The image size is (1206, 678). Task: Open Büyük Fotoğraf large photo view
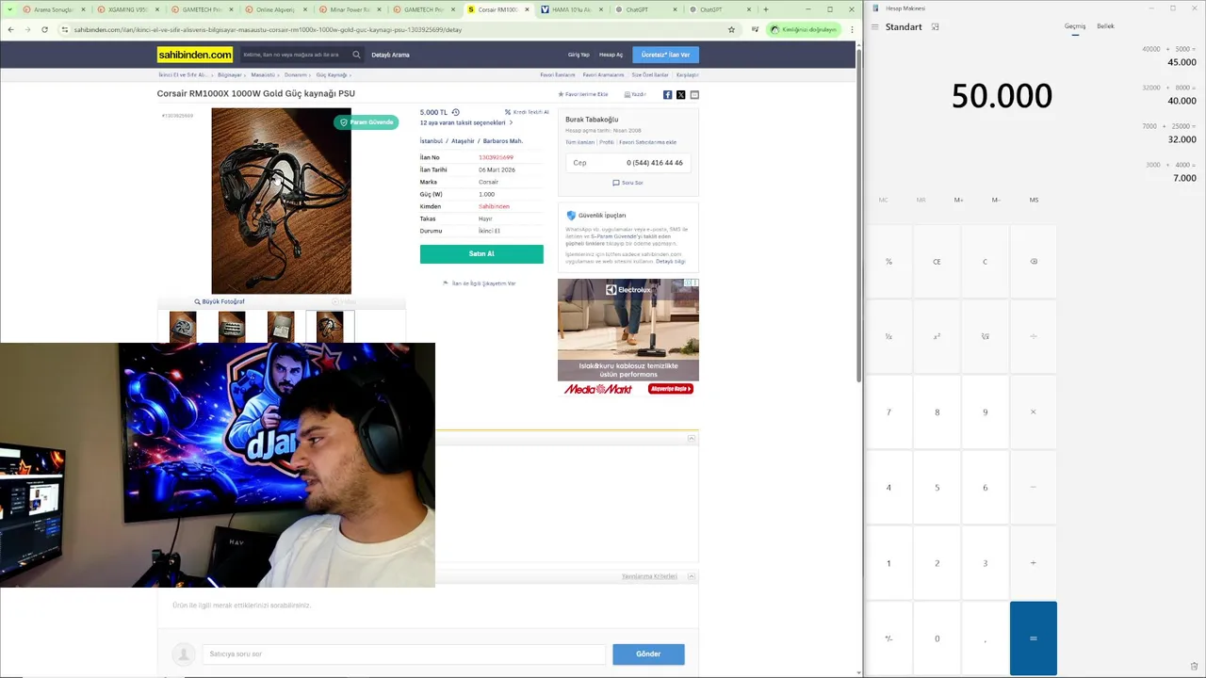[x=220, y=301]
